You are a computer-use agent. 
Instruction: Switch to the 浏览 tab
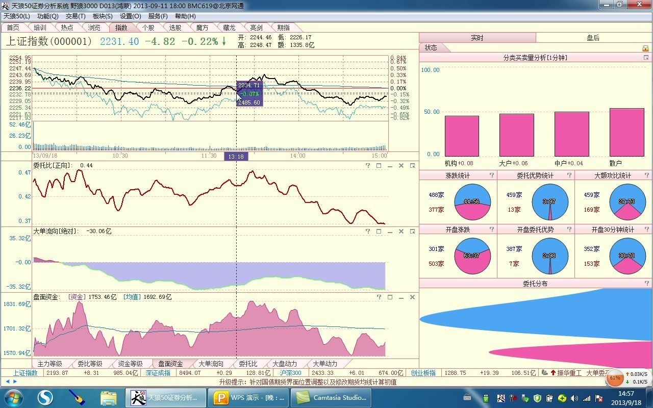[94, 28]
